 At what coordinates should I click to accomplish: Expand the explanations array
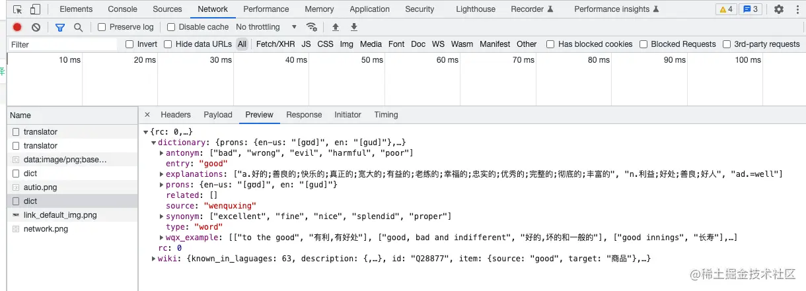162,174
